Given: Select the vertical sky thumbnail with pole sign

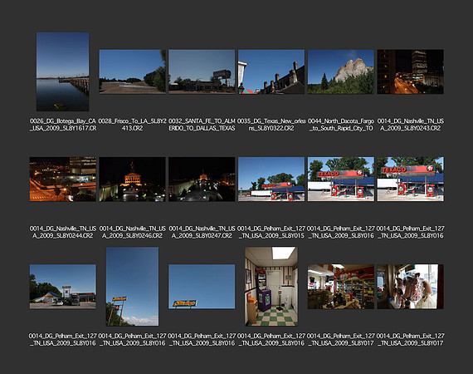Looking at the screenshot, I should pos(132,287).
